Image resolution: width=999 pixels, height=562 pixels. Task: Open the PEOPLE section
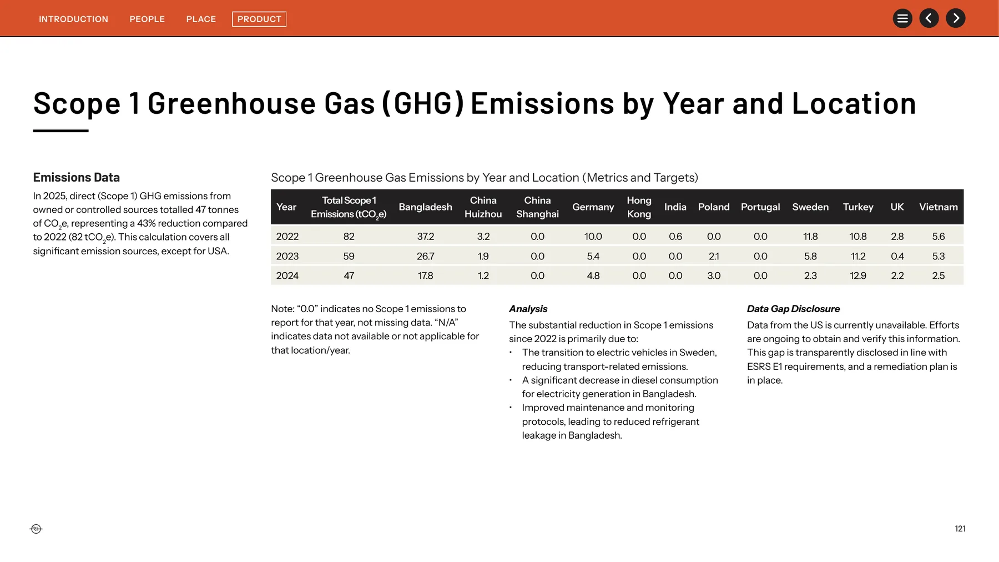pyautogui.click(x=147, y=19)
